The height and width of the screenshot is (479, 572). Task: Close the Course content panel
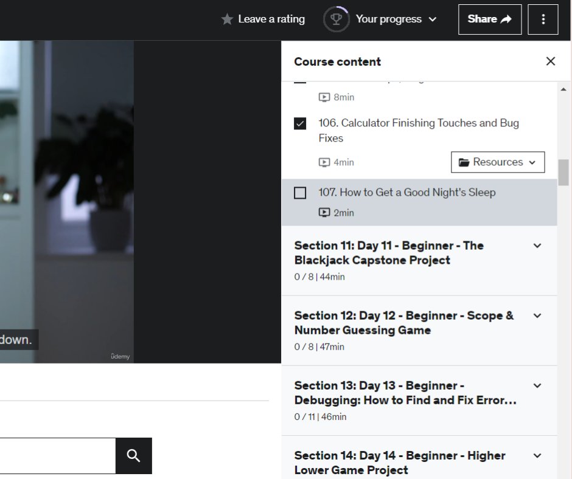coord(551,61)
